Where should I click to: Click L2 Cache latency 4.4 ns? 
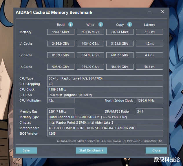tap(149, 55)
